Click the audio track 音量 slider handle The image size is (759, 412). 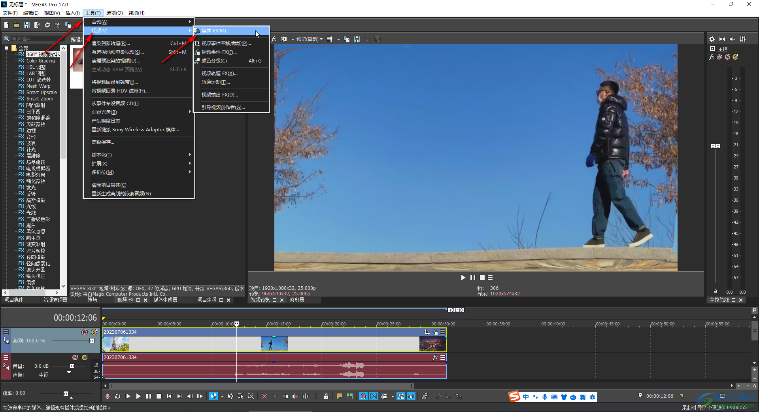(72, 366)
